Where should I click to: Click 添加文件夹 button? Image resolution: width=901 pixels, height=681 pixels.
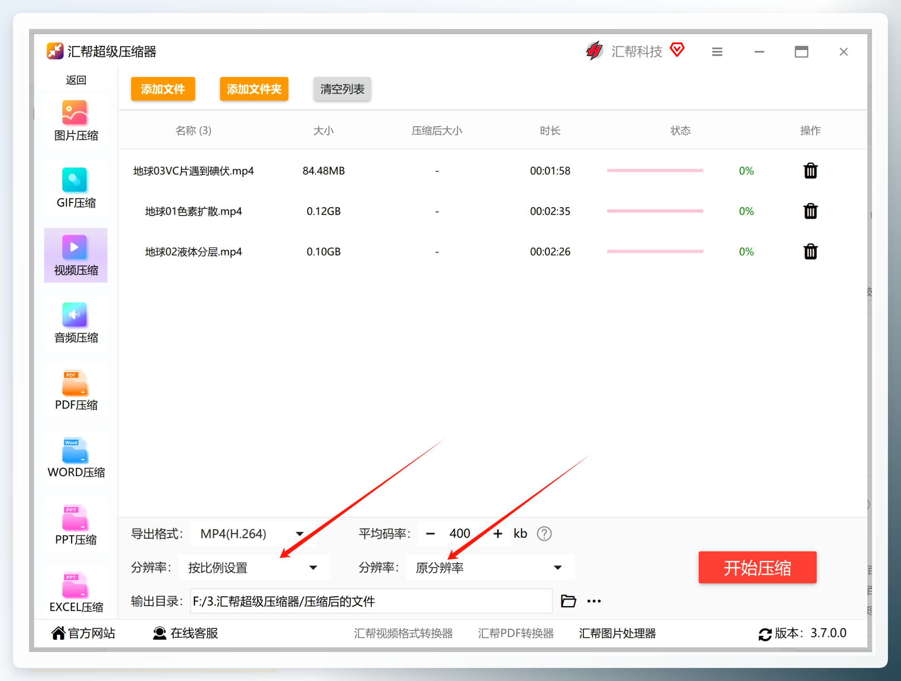254,89
